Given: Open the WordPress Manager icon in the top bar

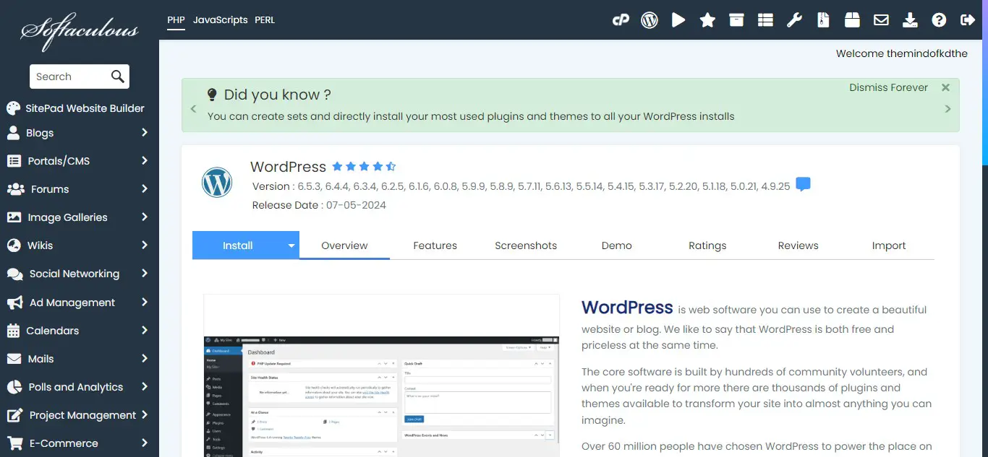Looking at the screenshot, I should [x=650, y=20].
